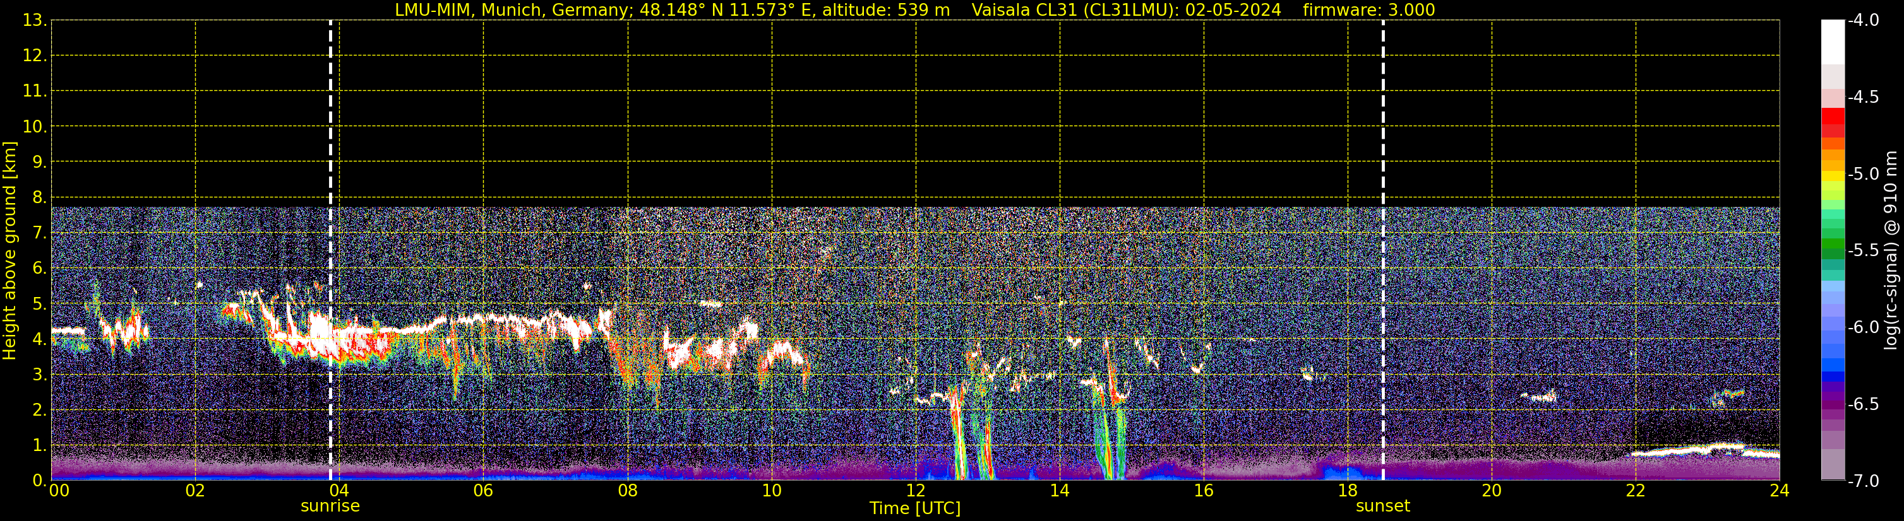Image resolution: width=1904 pixels, height=521 pixels.
Task: Click the height axis tick label 8
Action: [39, 197]
